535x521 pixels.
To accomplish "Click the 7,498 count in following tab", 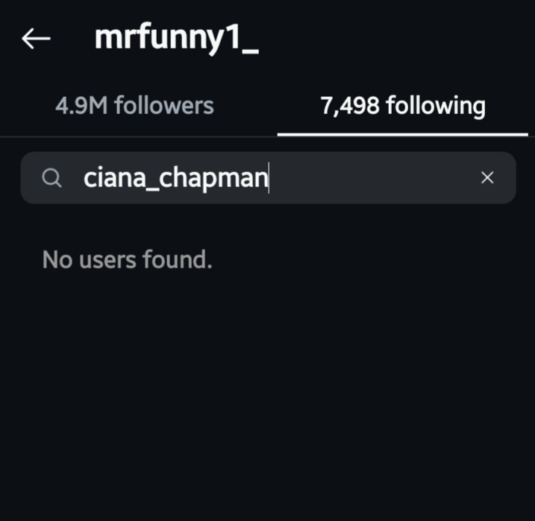I will 350,106.
